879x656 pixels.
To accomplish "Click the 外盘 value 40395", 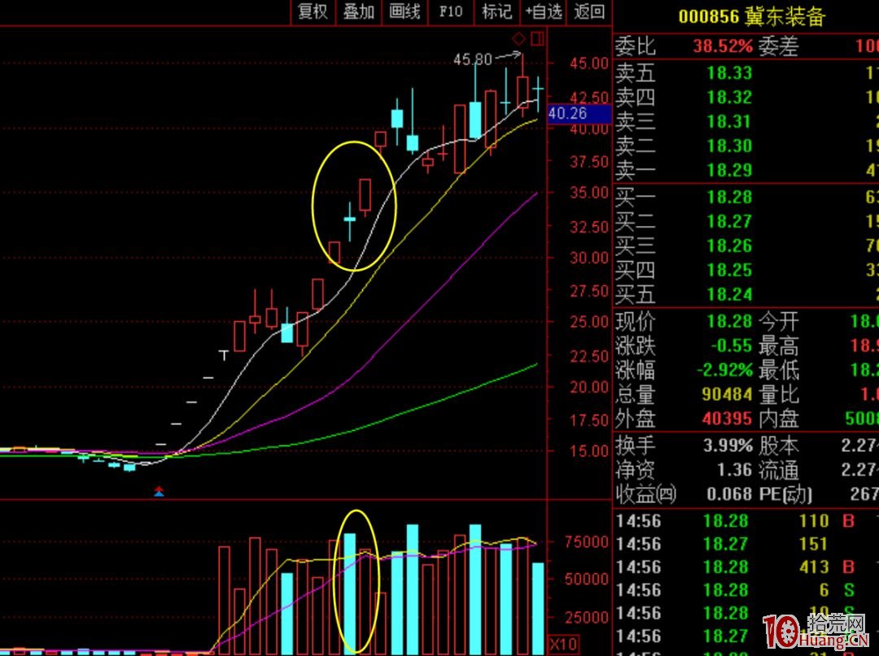I will coord(727,419).
